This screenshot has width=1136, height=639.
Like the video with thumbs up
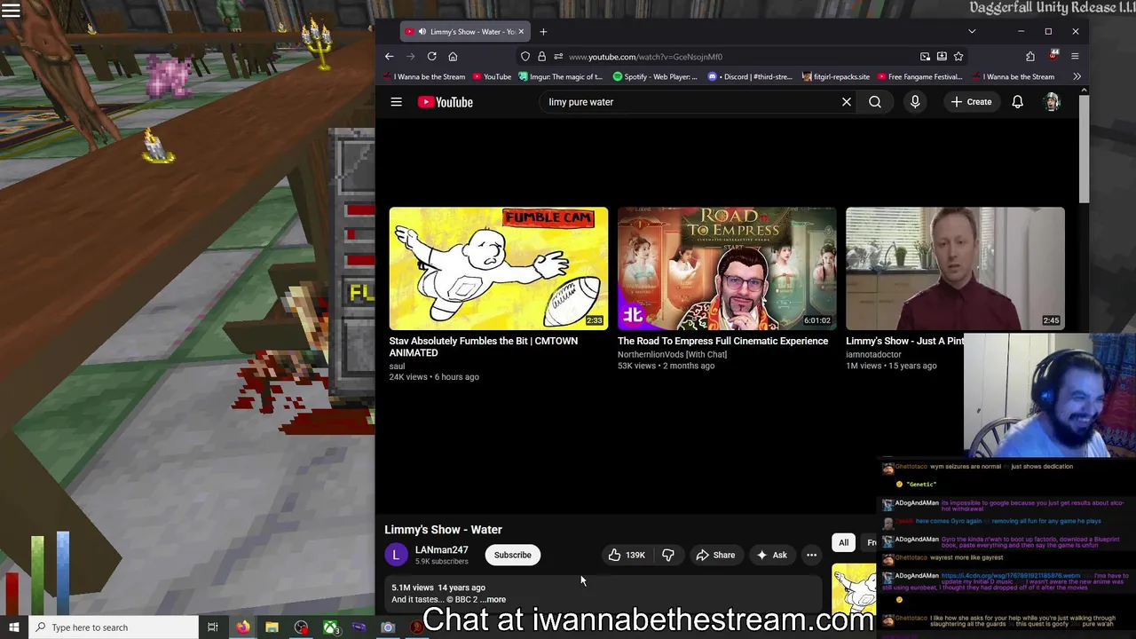[x=627, y=556]
